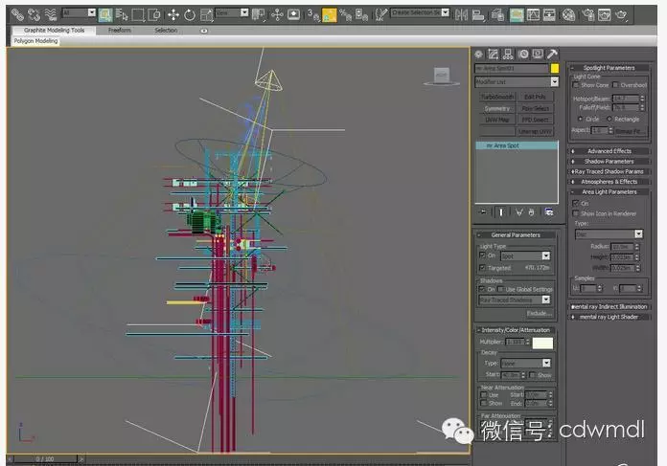The width and height of the screenshot is (667, 466).
Task: Enable the Show Cone checkbox
Action: (577, 85)
